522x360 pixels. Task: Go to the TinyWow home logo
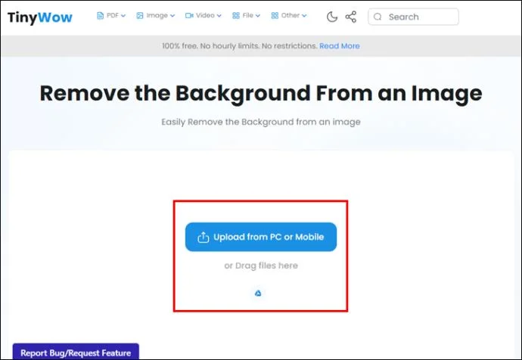tap(39, 17)
